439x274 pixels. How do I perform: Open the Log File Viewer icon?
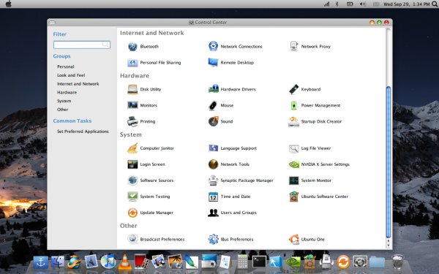click(293, 148)
